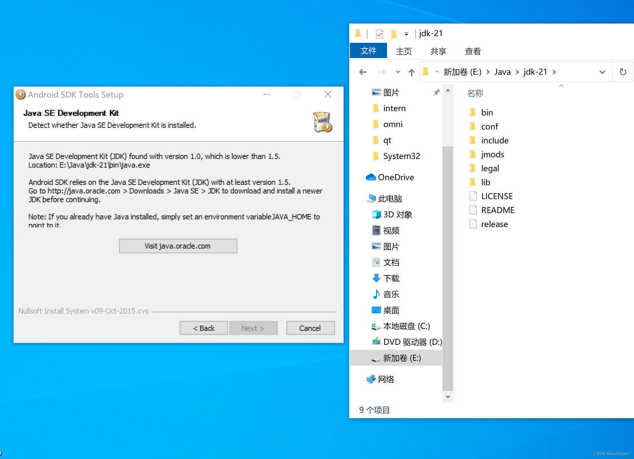Open the omni folder in the sidebar

[393, 124]
